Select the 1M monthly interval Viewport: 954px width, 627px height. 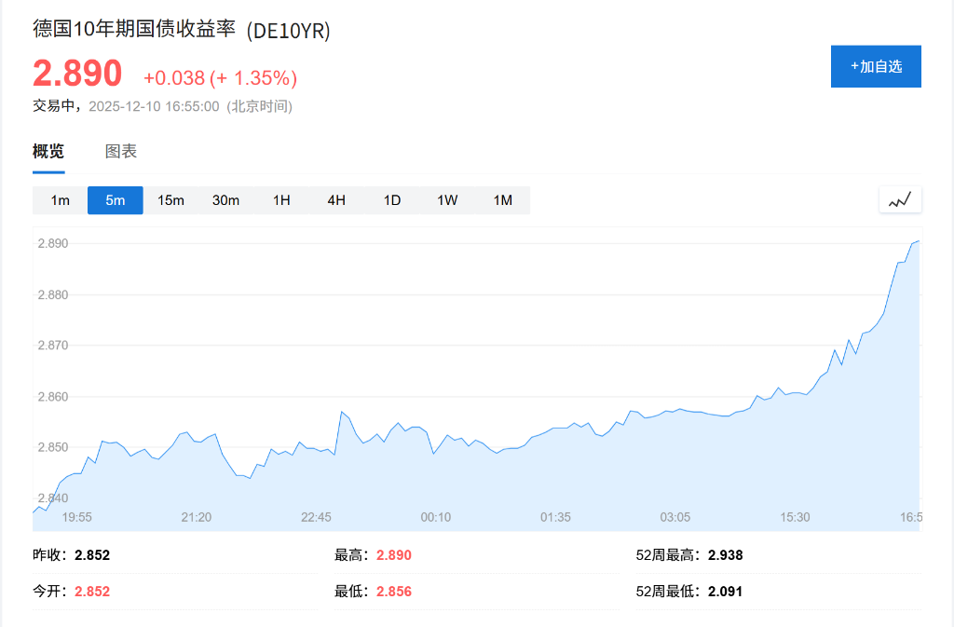pos(503,200)
